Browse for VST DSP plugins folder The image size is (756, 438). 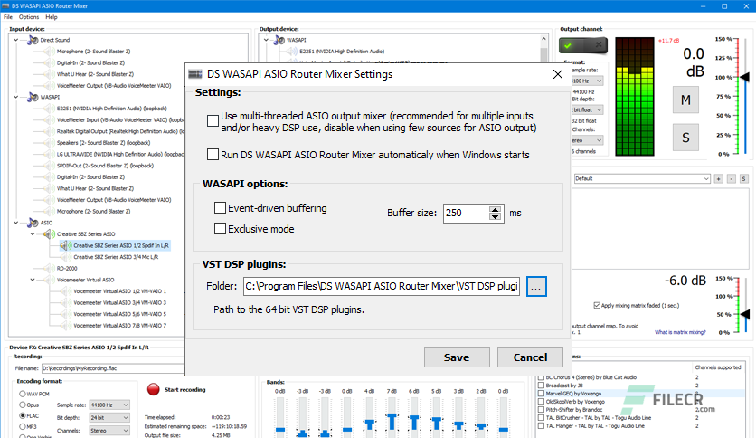click(x=536, y=287)
